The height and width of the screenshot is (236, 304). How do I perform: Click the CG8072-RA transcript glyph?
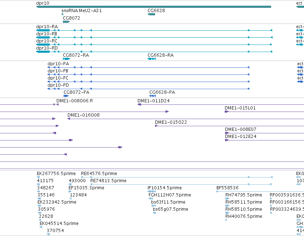(x=66, y=59)
